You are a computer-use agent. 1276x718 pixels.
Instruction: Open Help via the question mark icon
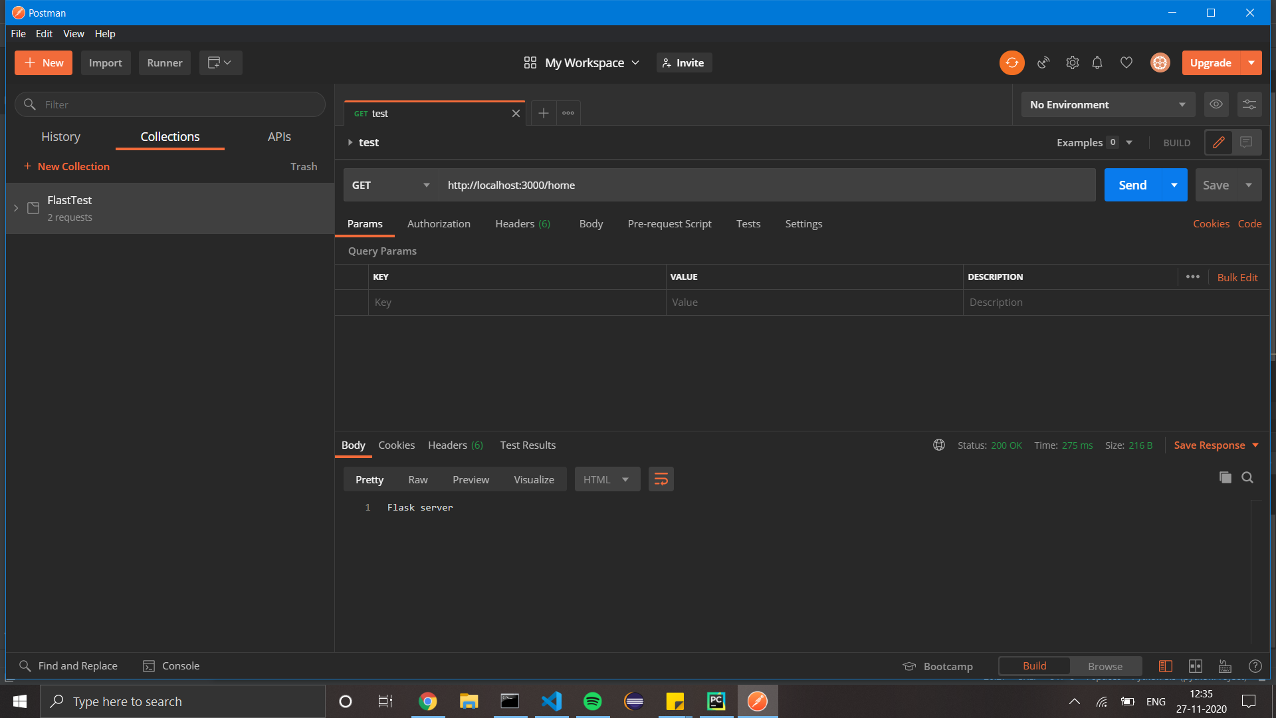pyautogui.click(x=1255, y=665)
